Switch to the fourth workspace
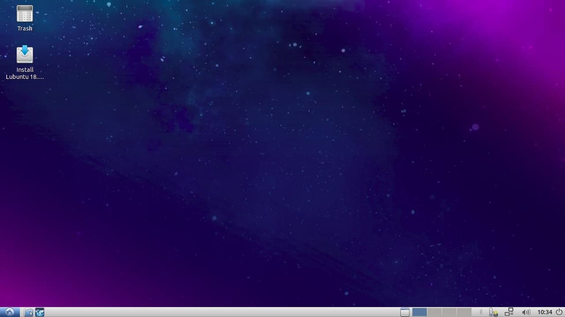 464,312
